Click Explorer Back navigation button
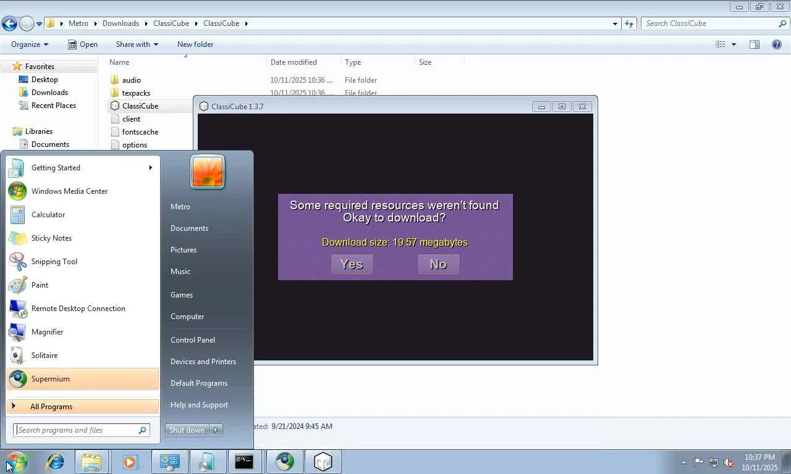 coord(9,23)
